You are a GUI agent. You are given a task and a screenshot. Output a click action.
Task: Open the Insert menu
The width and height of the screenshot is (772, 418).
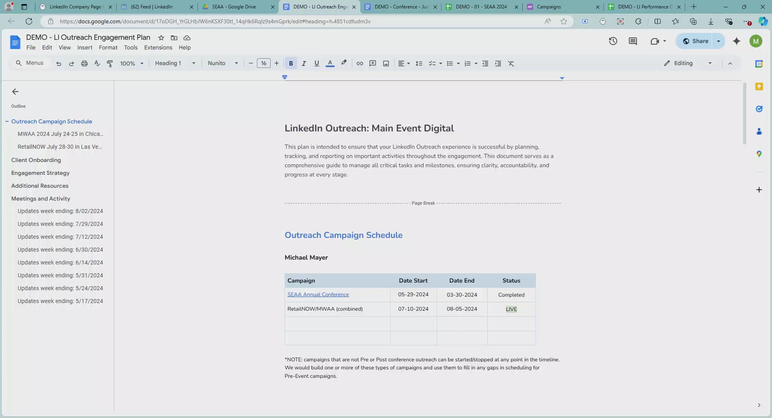85,47
